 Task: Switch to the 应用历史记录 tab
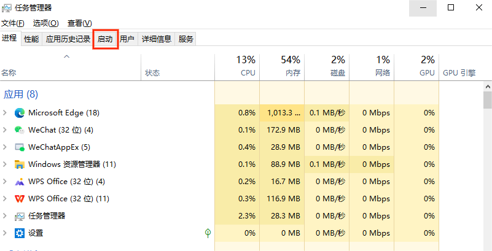coord(68,39)
